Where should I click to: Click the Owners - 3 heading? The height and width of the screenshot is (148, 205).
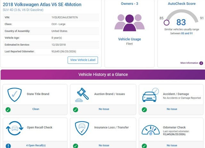(x=129, y=4)
